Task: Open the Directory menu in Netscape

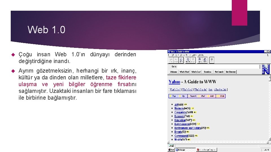Action: coord(201,55)
